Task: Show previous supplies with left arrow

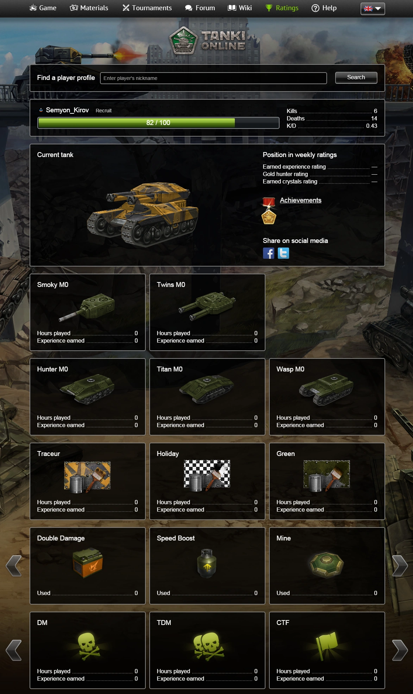Action: (x=14, y=566)
